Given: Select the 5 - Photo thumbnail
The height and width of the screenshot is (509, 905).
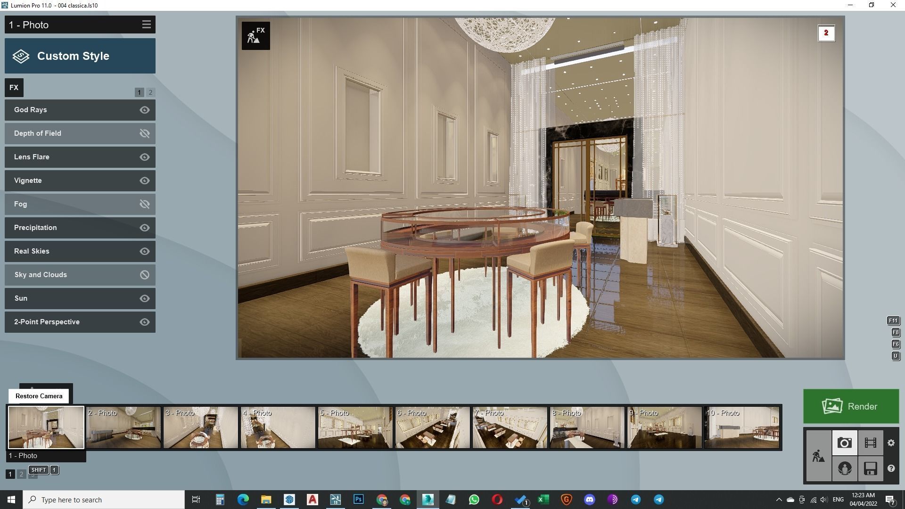Looking at the screenshot, I should tap(355, 427).
